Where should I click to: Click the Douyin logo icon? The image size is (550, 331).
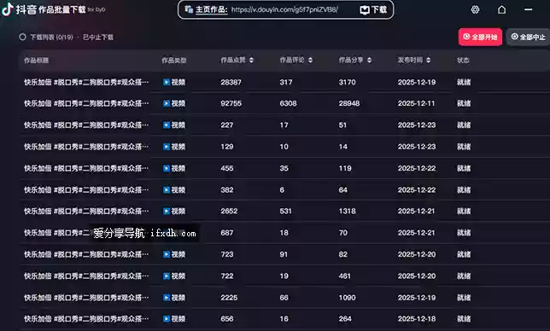(7, 9)
